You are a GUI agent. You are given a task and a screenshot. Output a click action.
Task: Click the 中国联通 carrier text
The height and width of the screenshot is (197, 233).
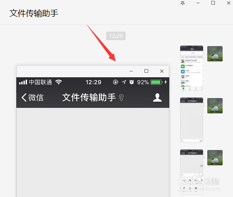[41, 82]
